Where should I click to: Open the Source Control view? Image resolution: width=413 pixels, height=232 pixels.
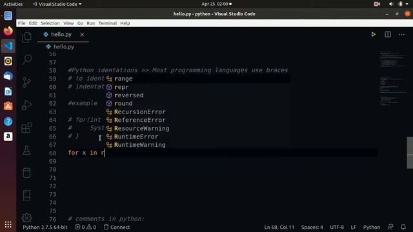tap(26, 82)
